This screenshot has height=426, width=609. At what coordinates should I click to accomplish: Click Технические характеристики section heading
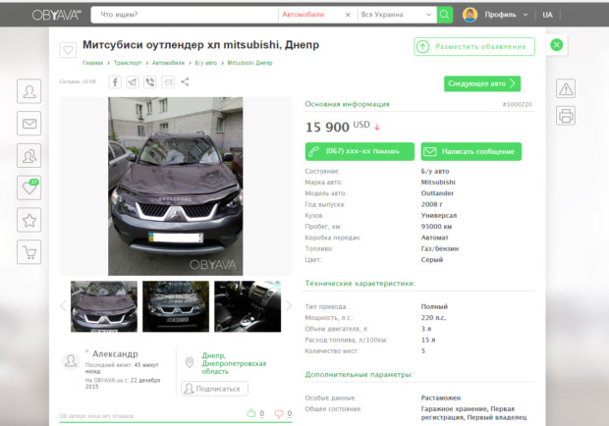[360, 284]
